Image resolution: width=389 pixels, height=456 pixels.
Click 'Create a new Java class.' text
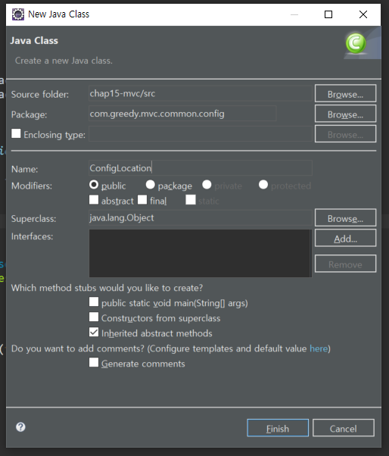tap(64, 61)
